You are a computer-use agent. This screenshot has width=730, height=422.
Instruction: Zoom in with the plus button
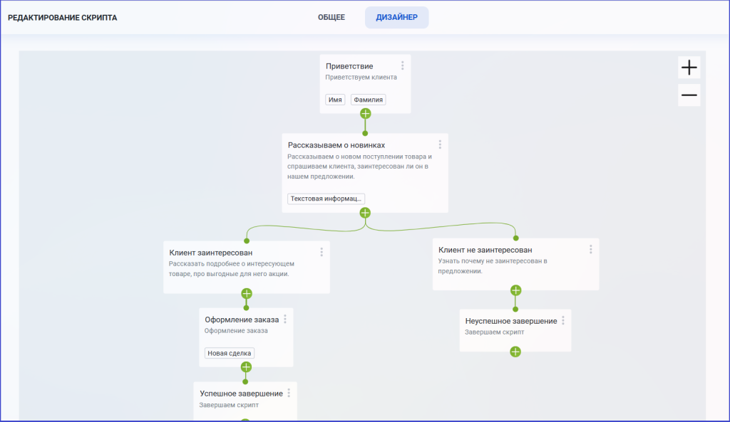pos(689,68)
